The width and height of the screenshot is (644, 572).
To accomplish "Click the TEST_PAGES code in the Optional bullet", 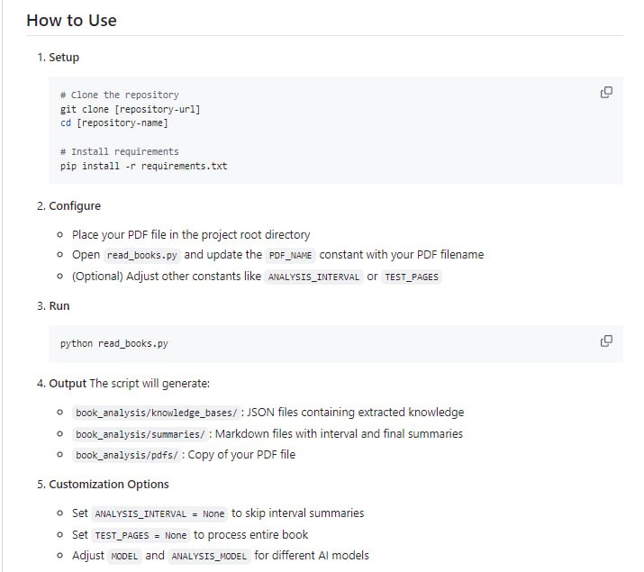I will [411, 277].
